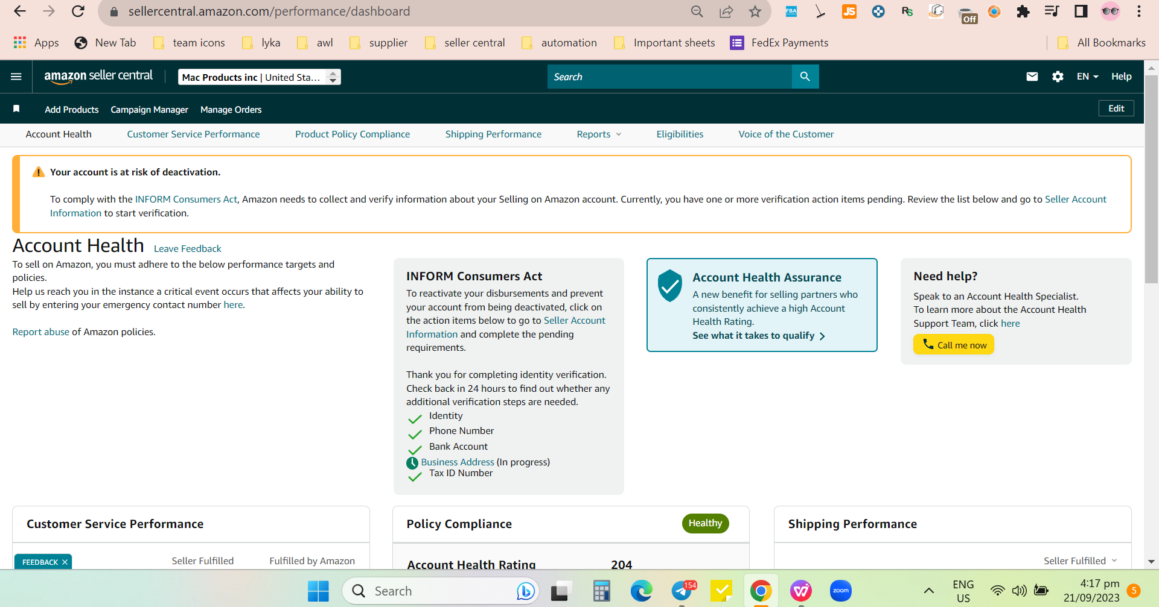Open the Business Address link
1159x607 pixels.
point(458,462)
